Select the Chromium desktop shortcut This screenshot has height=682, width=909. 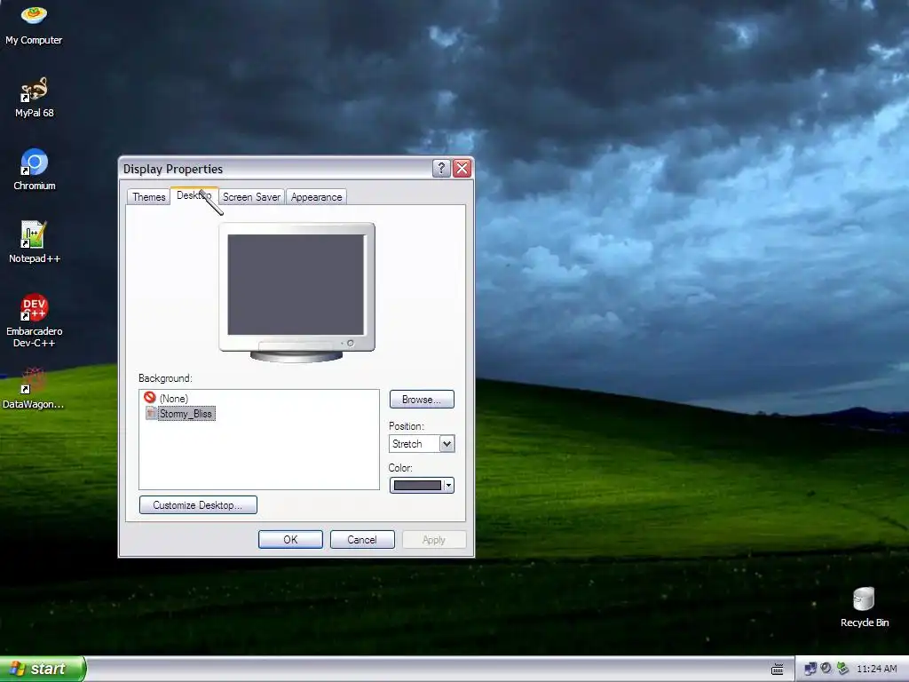[x=35, y=170]
